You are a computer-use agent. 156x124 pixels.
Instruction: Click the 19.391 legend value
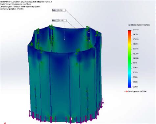pos(136,34)
